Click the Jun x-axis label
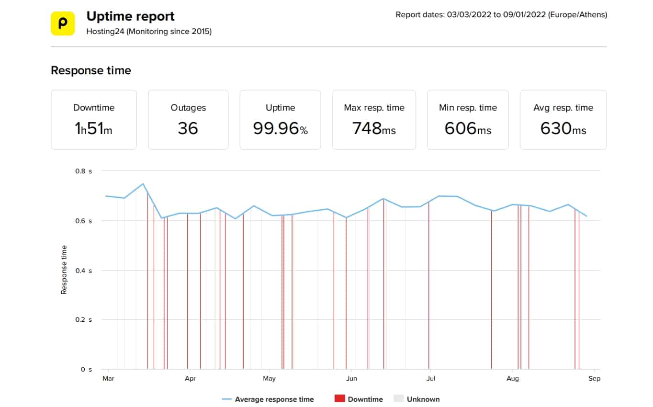Image resolution: width=653 pixels, height=407 pixels. tap(351, 379)
